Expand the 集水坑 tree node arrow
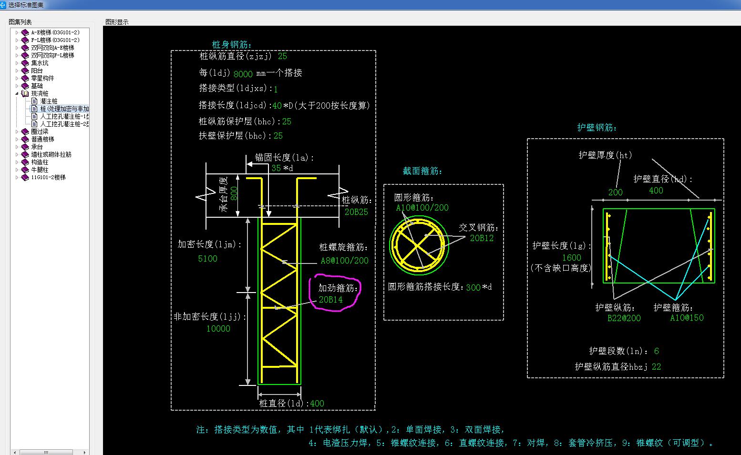This screenshot has width=741, height=455. (17, 63)
